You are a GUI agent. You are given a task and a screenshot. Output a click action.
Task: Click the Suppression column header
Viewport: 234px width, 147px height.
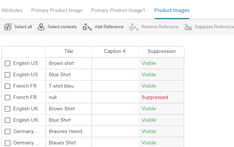(x=161, y=51)
